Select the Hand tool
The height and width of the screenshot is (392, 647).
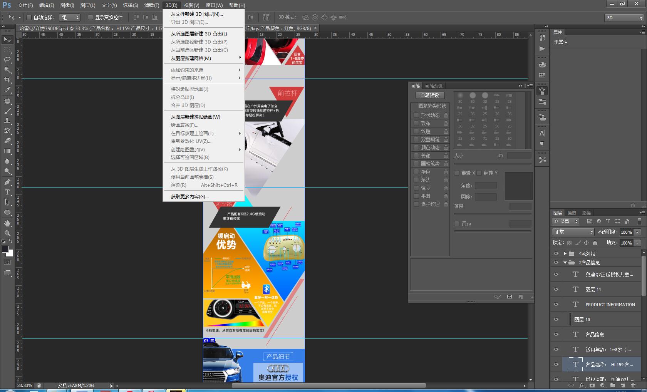(7, 223)
